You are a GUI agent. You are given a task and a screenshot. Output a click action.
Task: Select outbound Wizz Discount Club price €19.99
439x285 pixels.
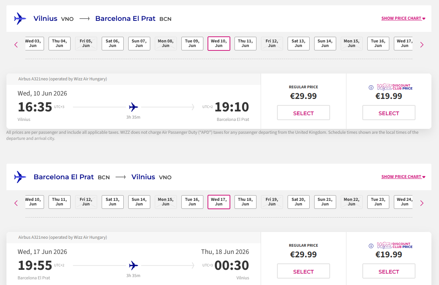389,113
